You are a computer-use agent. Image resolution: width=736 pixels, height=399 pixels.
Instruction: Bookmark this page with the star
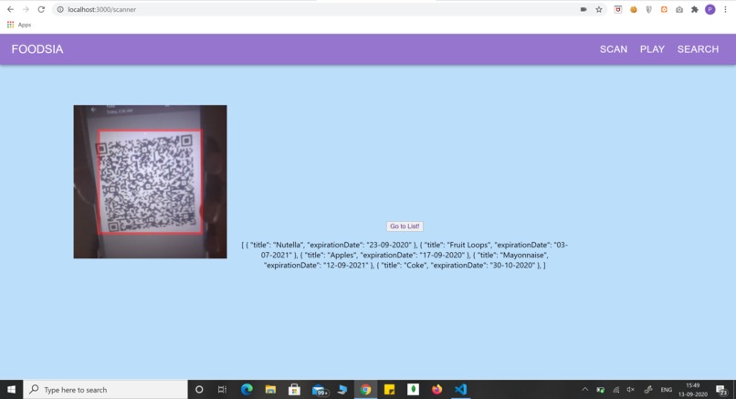[599, 9]
